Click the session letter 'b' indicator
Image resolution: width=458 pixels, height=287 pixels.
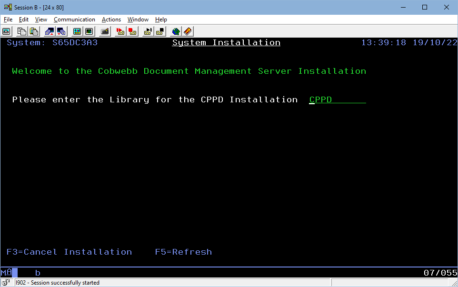38,273
